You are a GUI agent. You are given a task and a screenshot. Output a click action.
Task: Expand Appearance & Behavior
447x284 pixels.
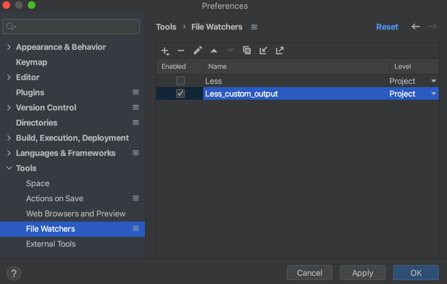pos(9,47)
